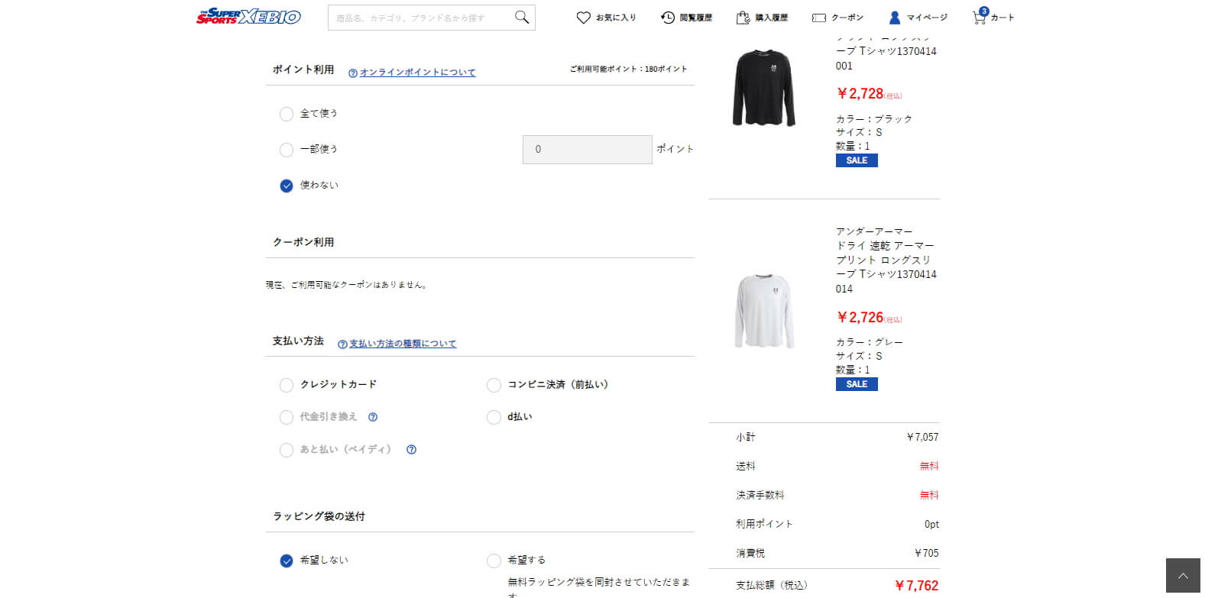Click the Super Sports Xebio logo
This screenshot has width=1205, height=598.
pos(248,17)
